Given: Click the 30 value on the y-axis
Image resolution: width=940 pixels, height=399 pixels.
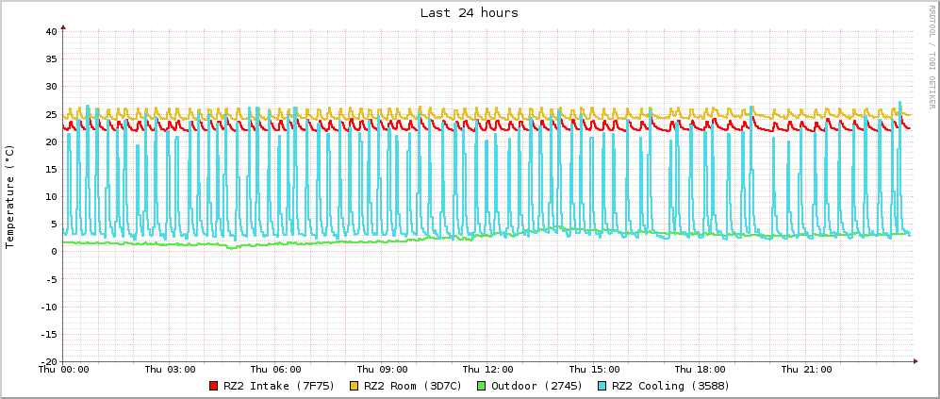Looking at the screenshot, I should pyautogui.click(x=51, y=87).
